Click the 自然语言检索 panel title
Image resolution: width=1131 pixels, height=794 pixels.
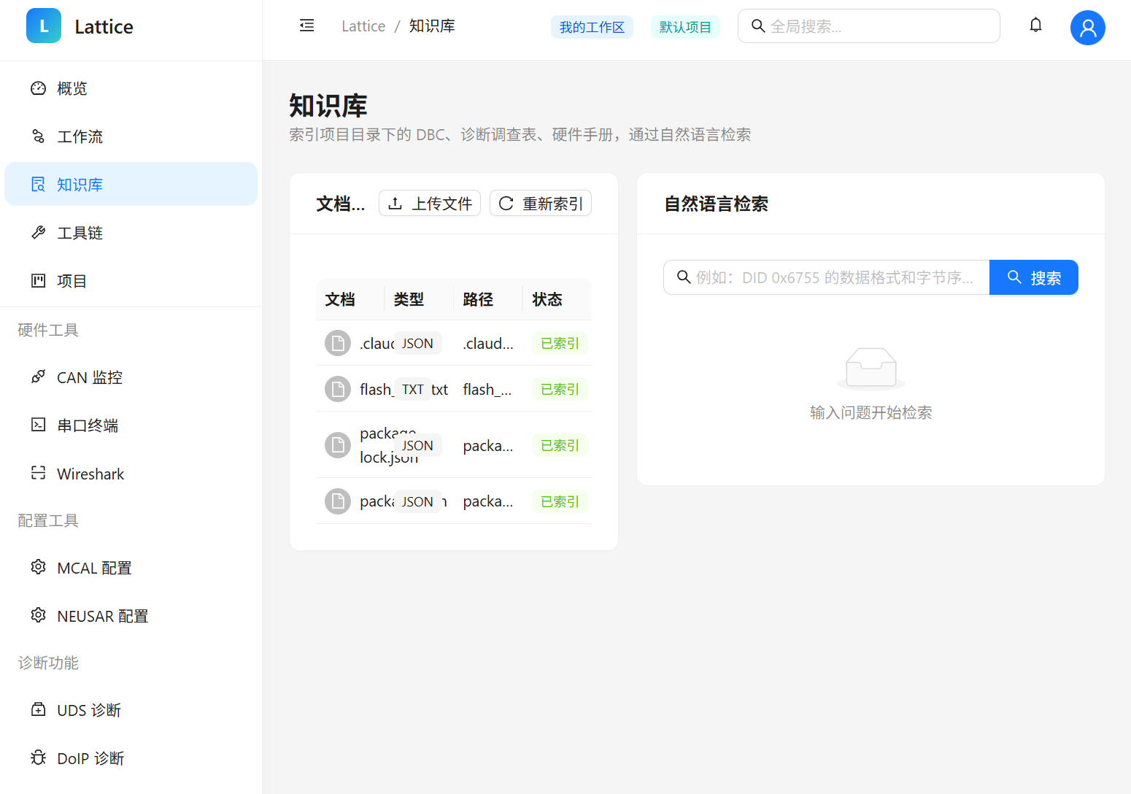coord(716,204)
